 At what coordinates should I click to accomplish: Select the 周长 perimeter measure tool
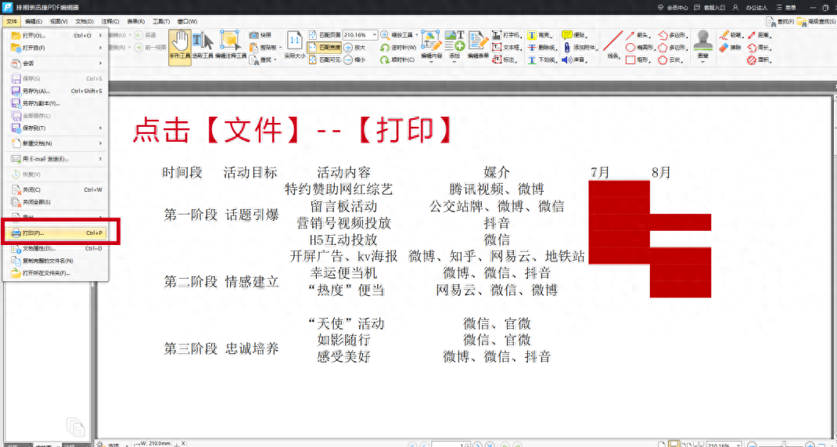tap(760, 47)
